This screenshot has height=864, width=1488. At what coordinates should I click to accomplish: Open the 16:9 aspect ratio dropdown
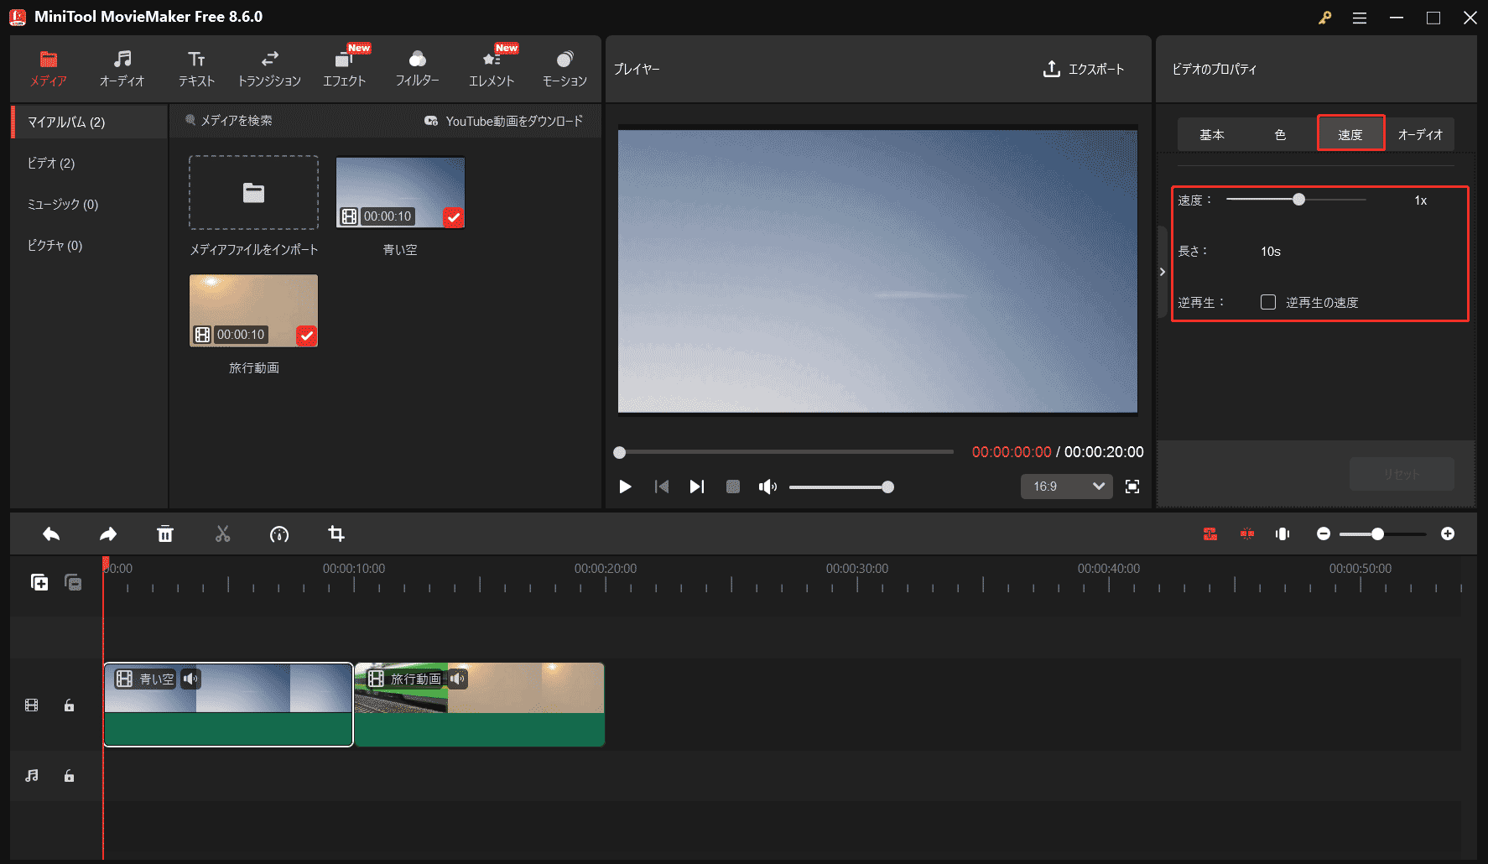(x=1066, y=486)
